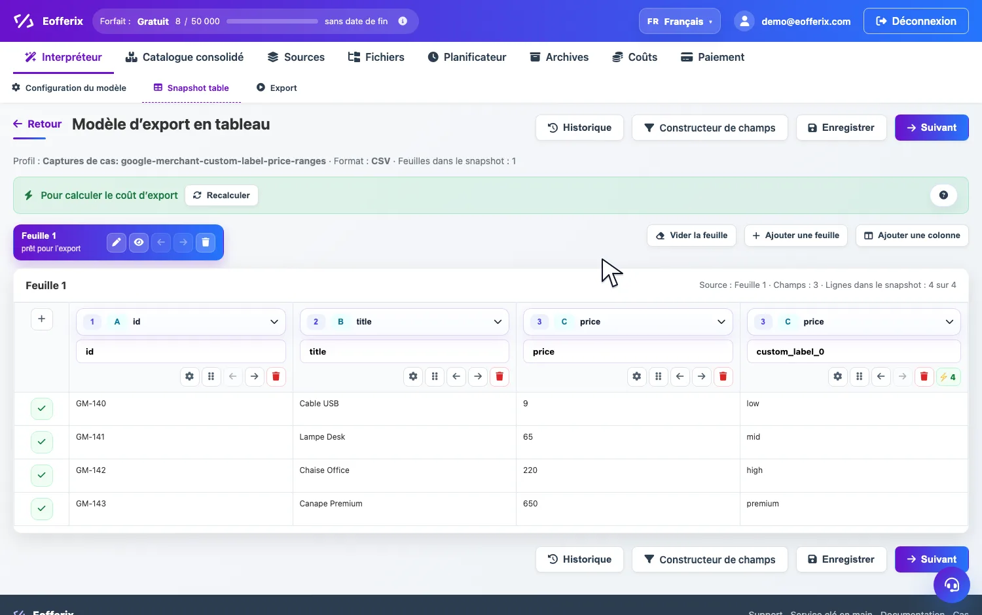
Task: Select the Archives tab
Action: pos(559,58)
